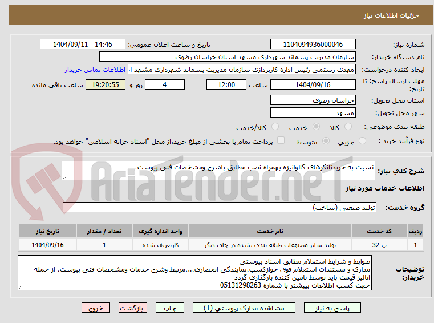Click the استان محل تحویل field
The height and width of the screenshot is (323, 434).
point(313,100)
